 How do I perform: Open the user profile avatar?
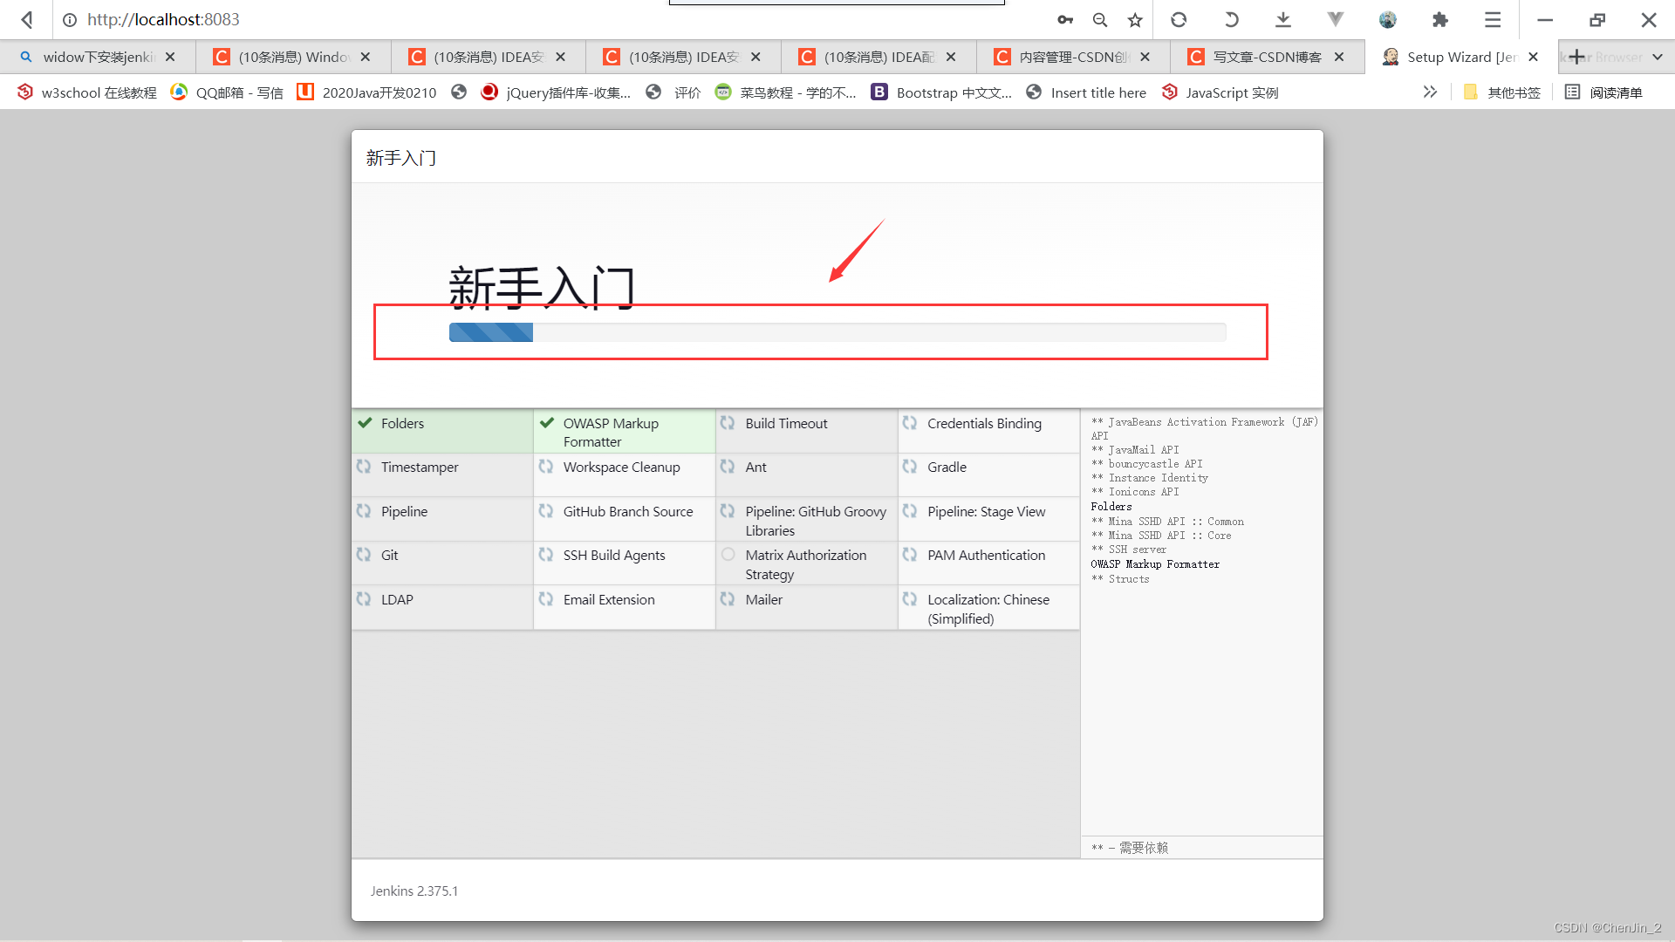[1388, 19]
